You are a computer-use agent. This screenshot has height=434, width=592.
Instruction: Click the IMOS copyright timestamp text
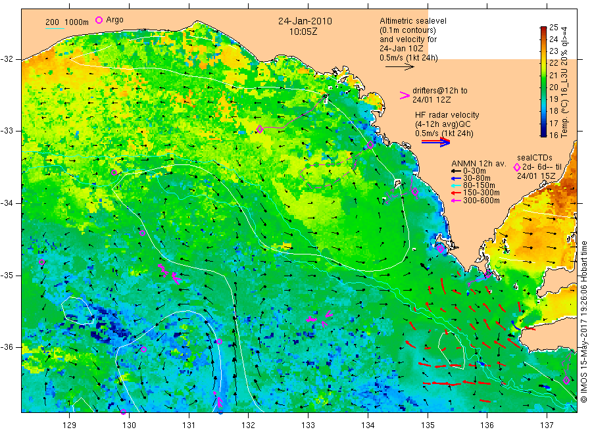point(583,322)
